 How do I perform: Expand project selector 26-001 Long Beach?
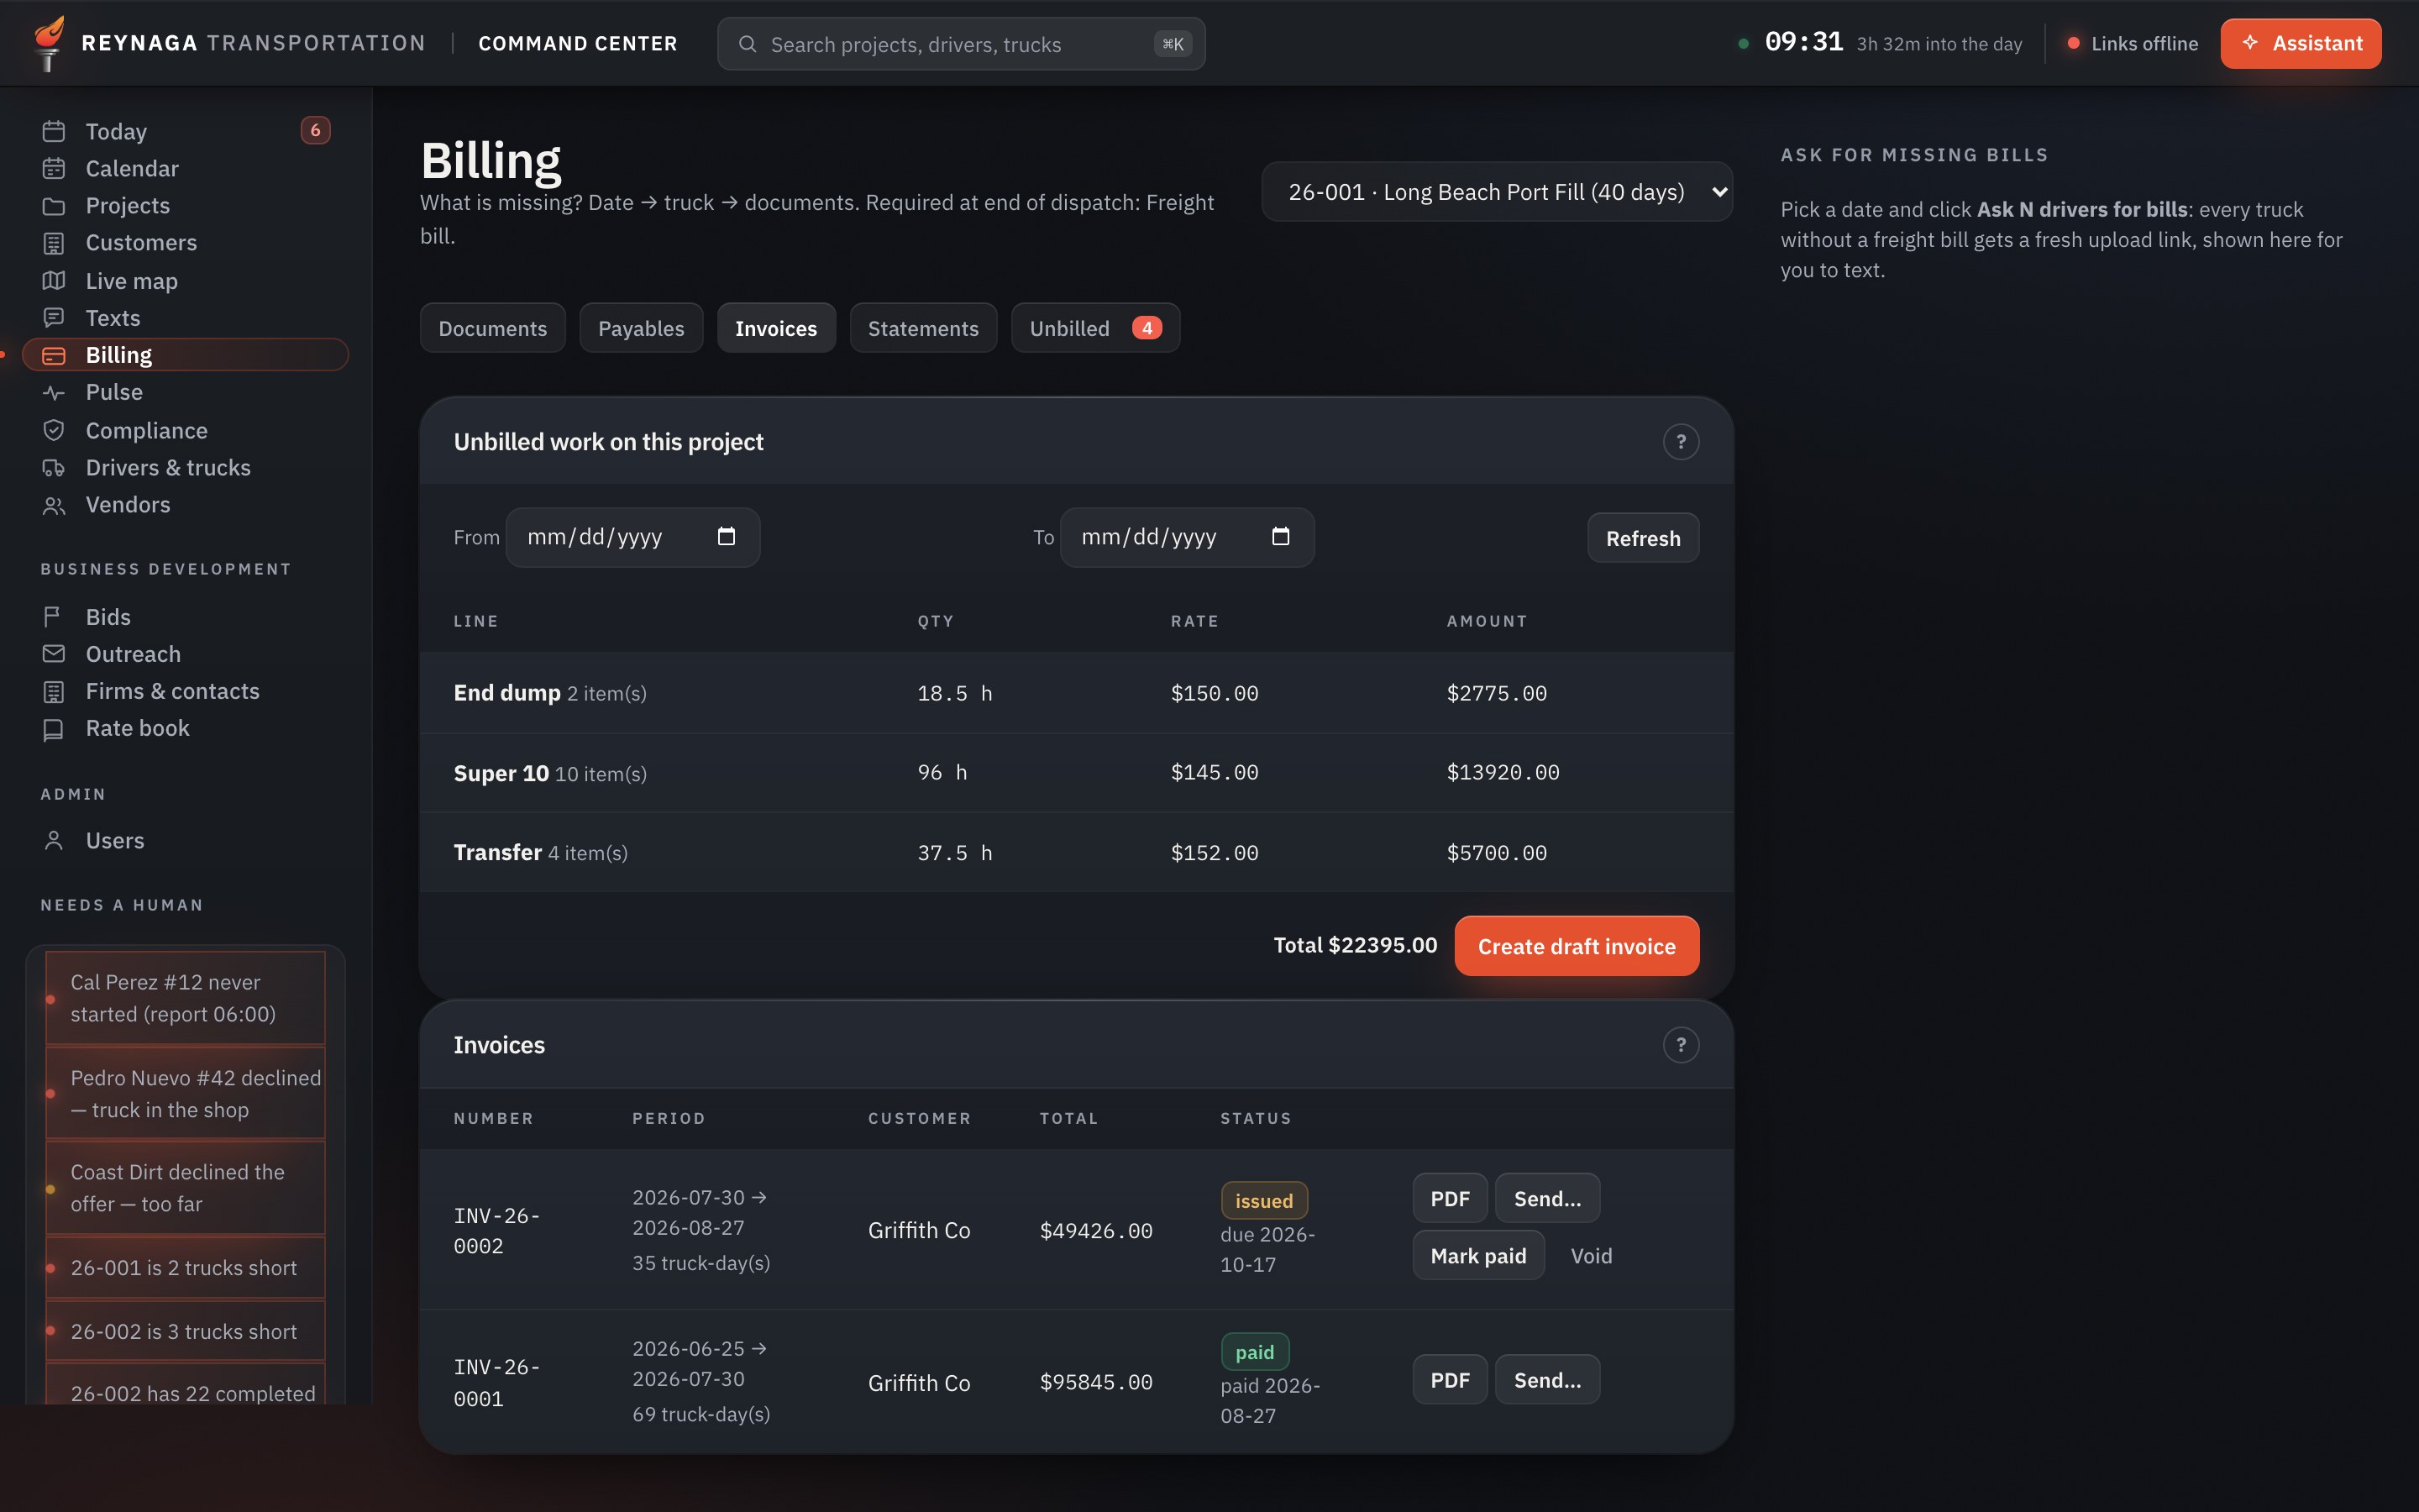pos(1497,192)
